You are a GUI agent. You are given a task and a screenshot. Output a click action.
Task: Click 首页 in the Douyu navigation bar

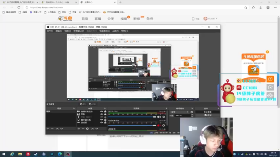pos(85,19)
